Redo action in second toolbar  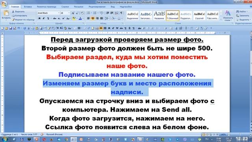(x=24, y=28)
